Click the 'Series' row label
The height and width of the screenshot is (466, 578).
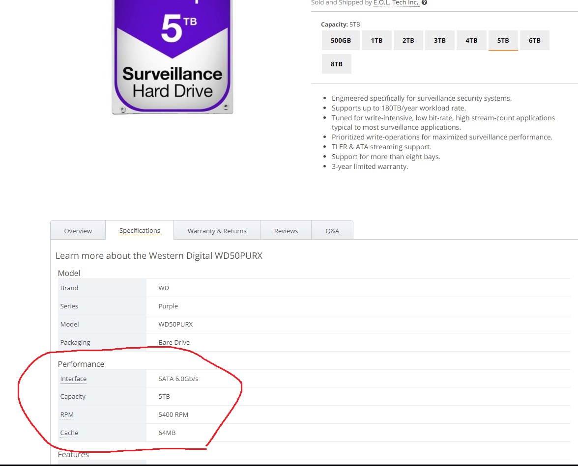69,306
